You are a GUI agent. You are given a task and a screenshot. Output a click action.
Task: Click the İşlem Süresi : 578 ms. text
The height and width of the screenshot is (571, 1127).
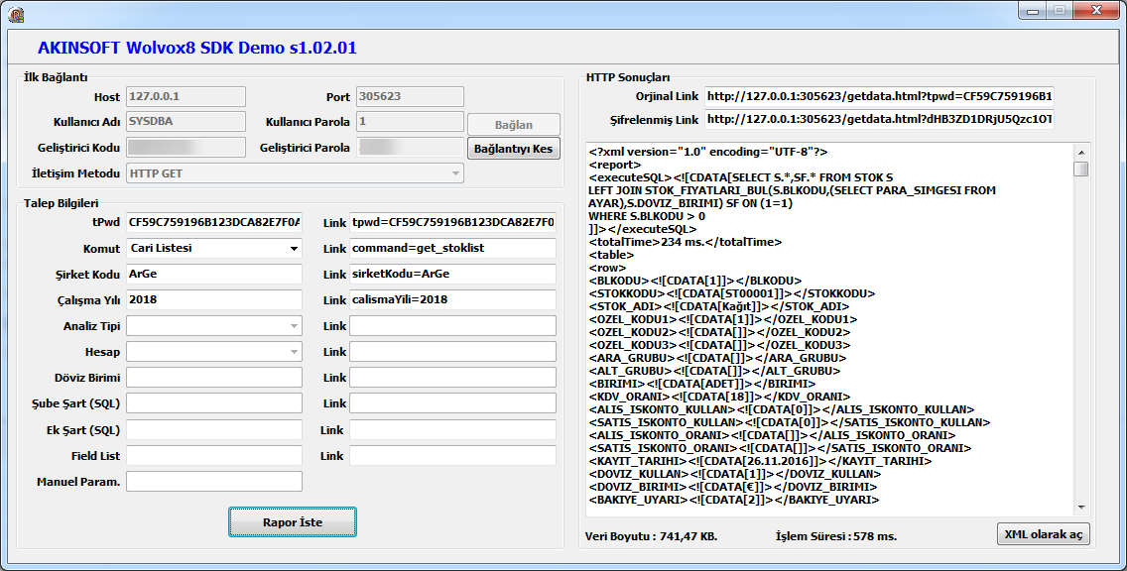836,536
